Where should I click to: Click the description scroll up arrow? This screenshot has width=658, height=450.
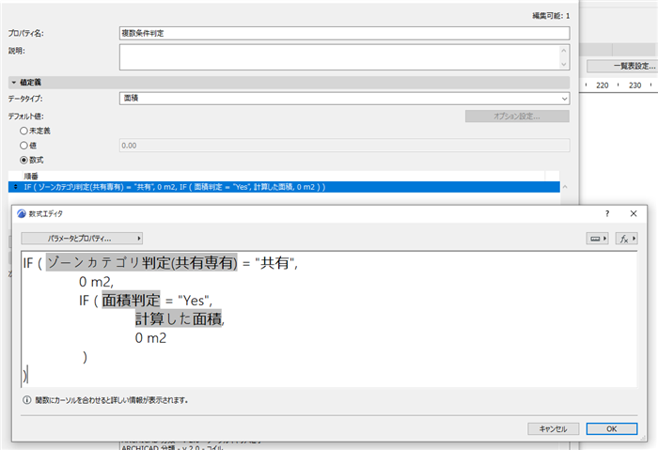point(564,51)
